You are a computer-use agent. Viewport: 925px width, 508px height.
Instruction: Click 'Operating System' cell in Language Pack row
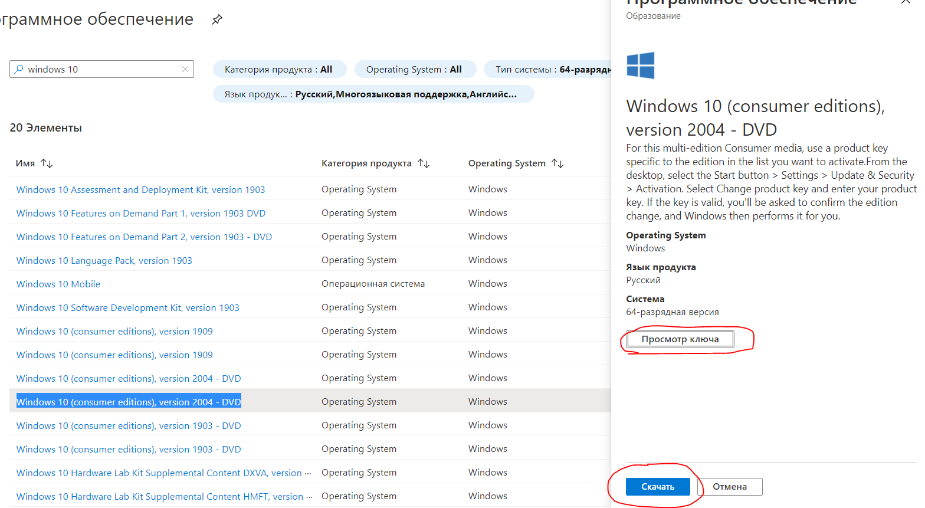(359, 260)
